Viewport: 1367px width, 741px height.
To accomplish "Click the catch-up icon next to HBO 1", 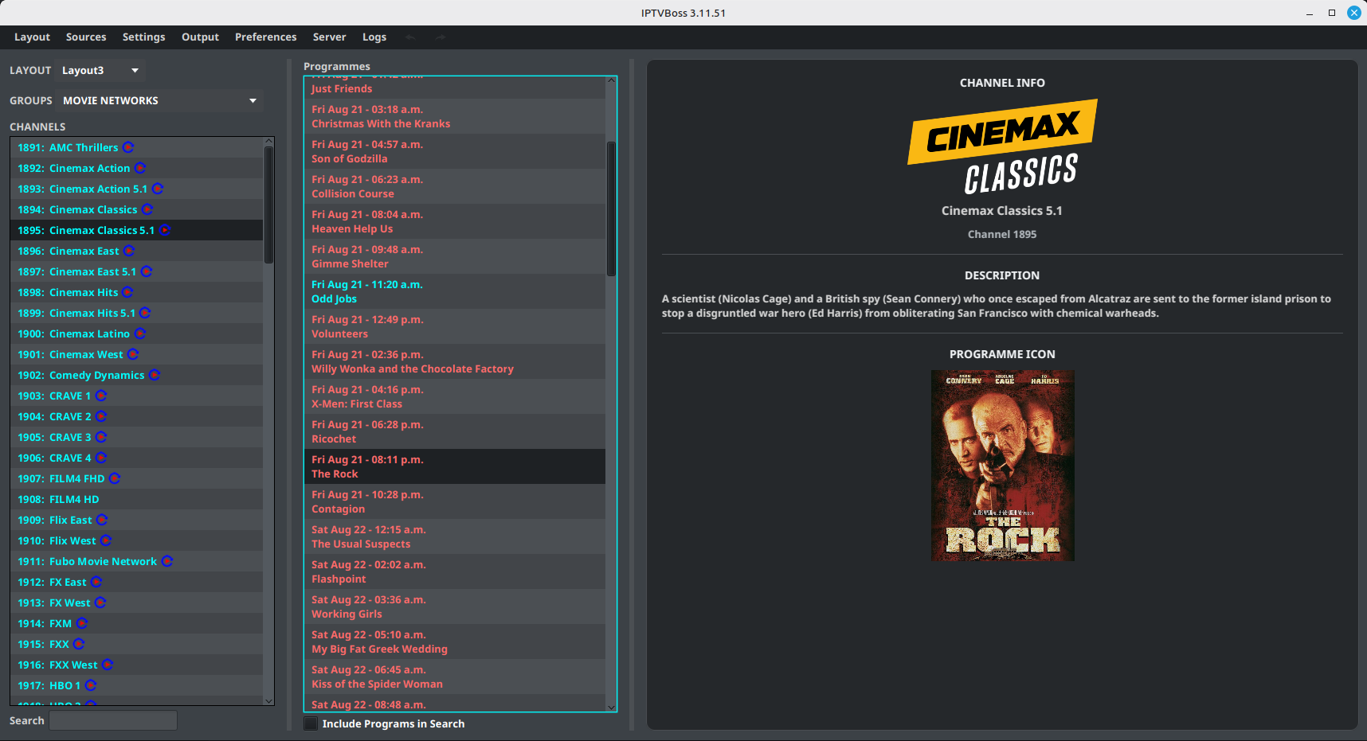I will tap(91, 685).
